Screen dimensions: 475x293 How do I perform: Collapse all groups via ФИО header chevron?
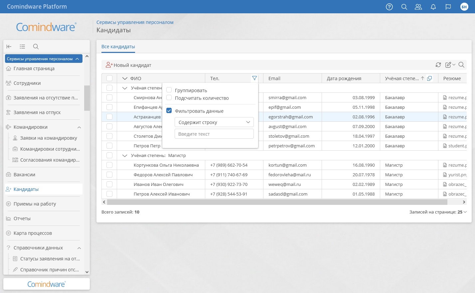[x=125, y=78]
